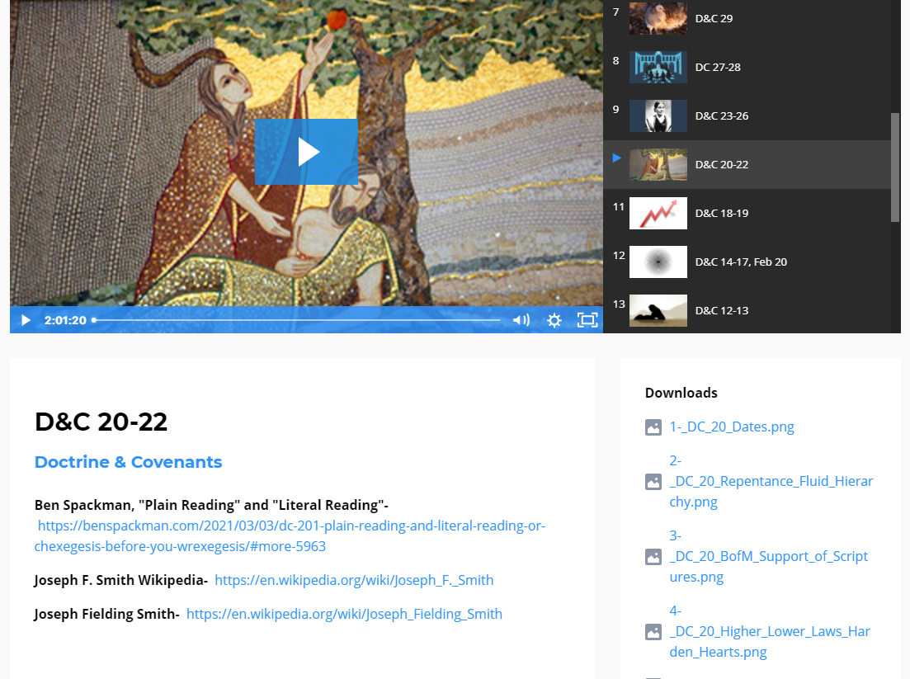The height and width of the screenshot is (679, 910).
Task: Open video settings gear
Action: click(554, 320)
